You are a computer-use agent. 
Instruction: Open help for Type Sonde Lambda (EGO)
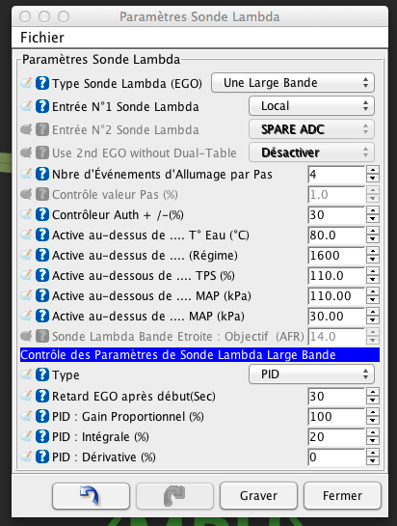click(x=42, y=83)
